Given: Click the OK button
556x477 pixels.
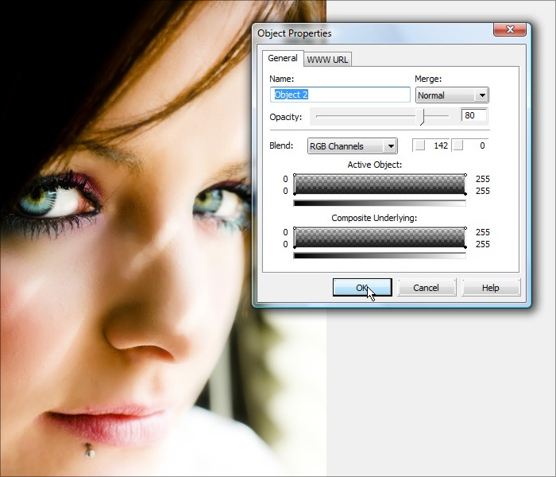Looking at the screenshot, I should coord(361,288).
